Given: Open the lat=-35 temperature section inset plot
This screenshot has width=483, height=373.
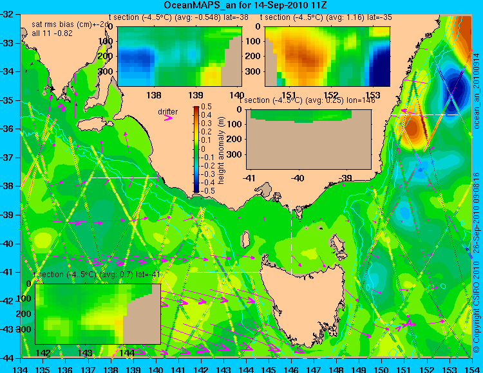Looking at the screenshot, I should pyautogui.click(x=327, y=57).
